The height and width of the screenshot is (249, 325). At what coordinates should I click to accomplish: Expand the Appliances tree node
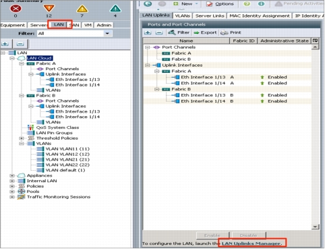(12, 175)
